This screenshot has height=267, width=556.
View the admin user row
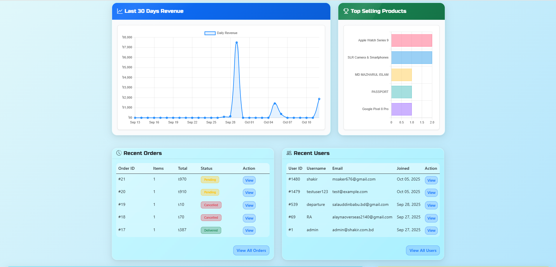pos(431,231)
